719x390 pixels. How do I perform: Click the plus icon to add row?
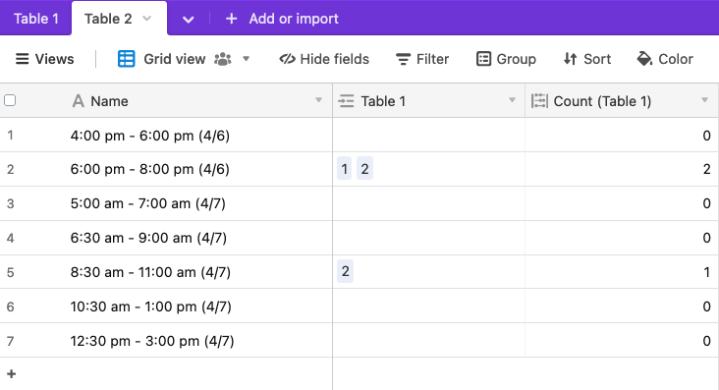(x=12, y=374)
